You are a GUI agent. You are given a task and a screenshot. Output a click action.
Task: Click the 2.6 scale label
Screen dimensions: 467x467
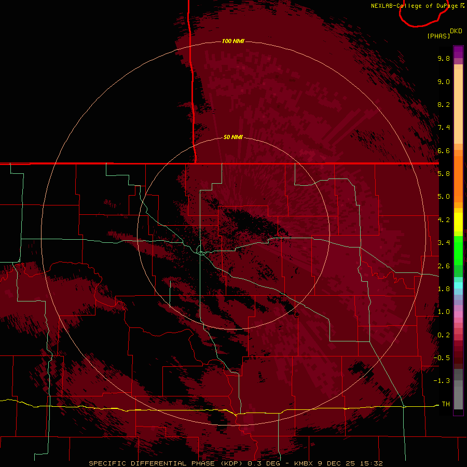tap(444, 266)
